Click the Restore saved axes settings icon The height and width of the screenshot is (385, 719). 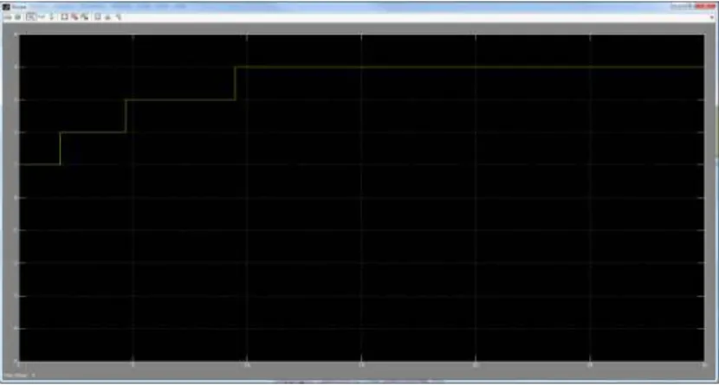pyautogui.click(x=85, y=17)
